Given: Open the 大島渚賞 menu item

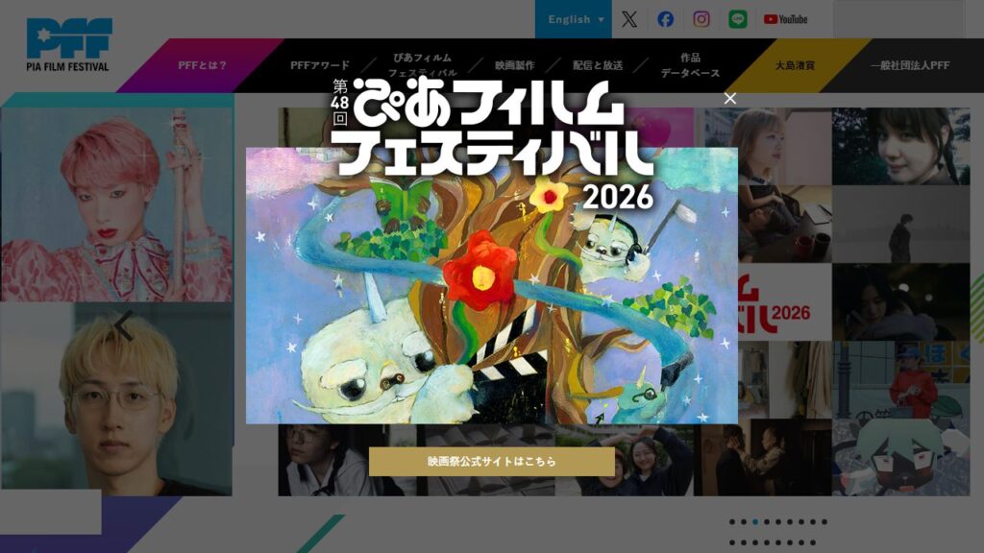Looking at the screenshot, I should click(x=795, y=65).
